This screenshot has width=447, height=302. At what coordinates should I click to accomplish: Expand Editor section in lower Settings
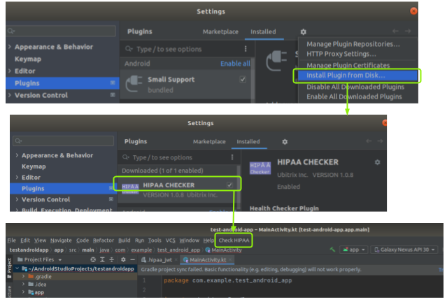(x=17, y=177)
